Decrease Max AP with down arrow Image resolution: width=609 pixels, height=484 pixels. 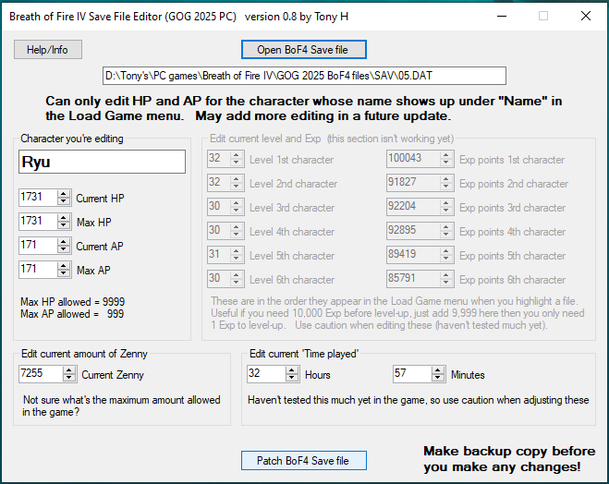click(64, 273)
